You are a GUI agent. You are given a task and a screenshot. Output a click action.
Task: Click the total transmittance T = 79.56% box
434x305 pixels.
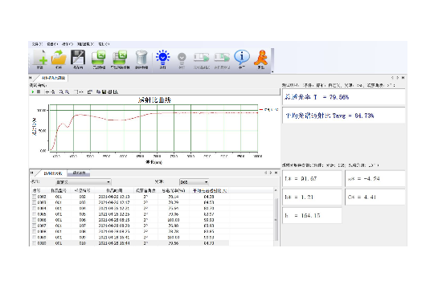[344, 97]
